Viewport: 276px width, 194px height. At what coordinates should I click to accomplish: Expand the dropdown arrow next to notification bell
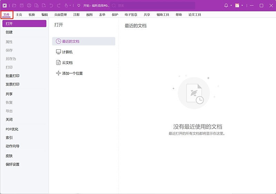[x=231, y=6]
